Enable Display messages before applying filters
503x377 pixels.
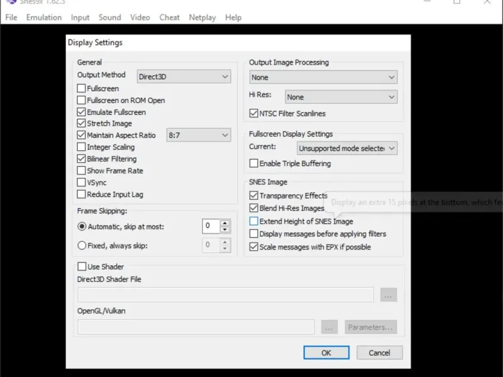point(254,234)
